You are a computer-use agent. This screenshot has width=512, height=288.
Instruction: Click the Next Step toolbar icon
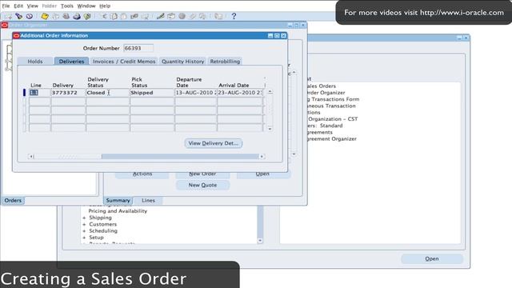click(55, 16)
